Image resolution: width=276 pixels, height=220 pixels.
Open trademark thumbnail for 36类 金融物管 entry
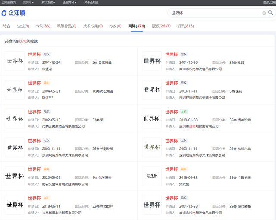tap(15, 147)
